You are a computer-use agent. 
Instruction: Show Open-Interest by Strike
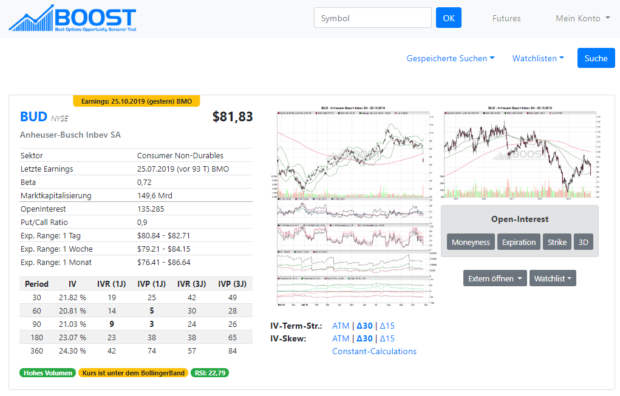pyautogui.click(x=557, y=242)
